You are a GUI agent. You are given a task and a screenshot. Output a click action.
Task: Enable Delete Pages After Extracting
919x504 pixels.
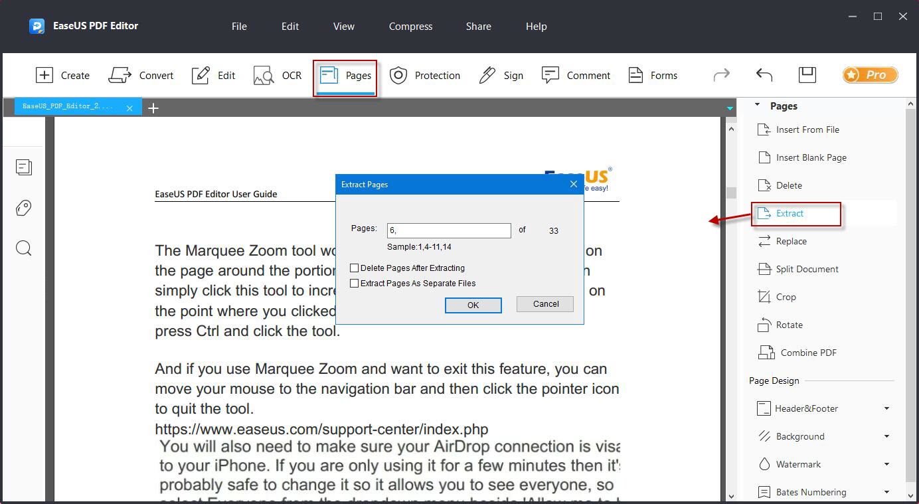click(x=355, y=268)
